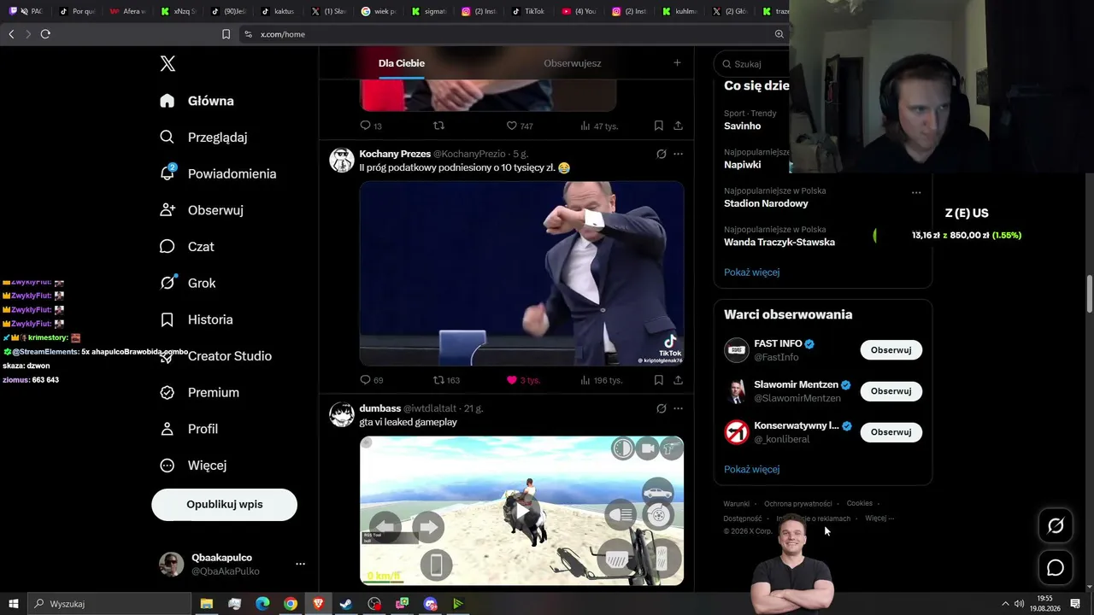Click the Historia sidebar bookmark icon

[x=168, y=319]
